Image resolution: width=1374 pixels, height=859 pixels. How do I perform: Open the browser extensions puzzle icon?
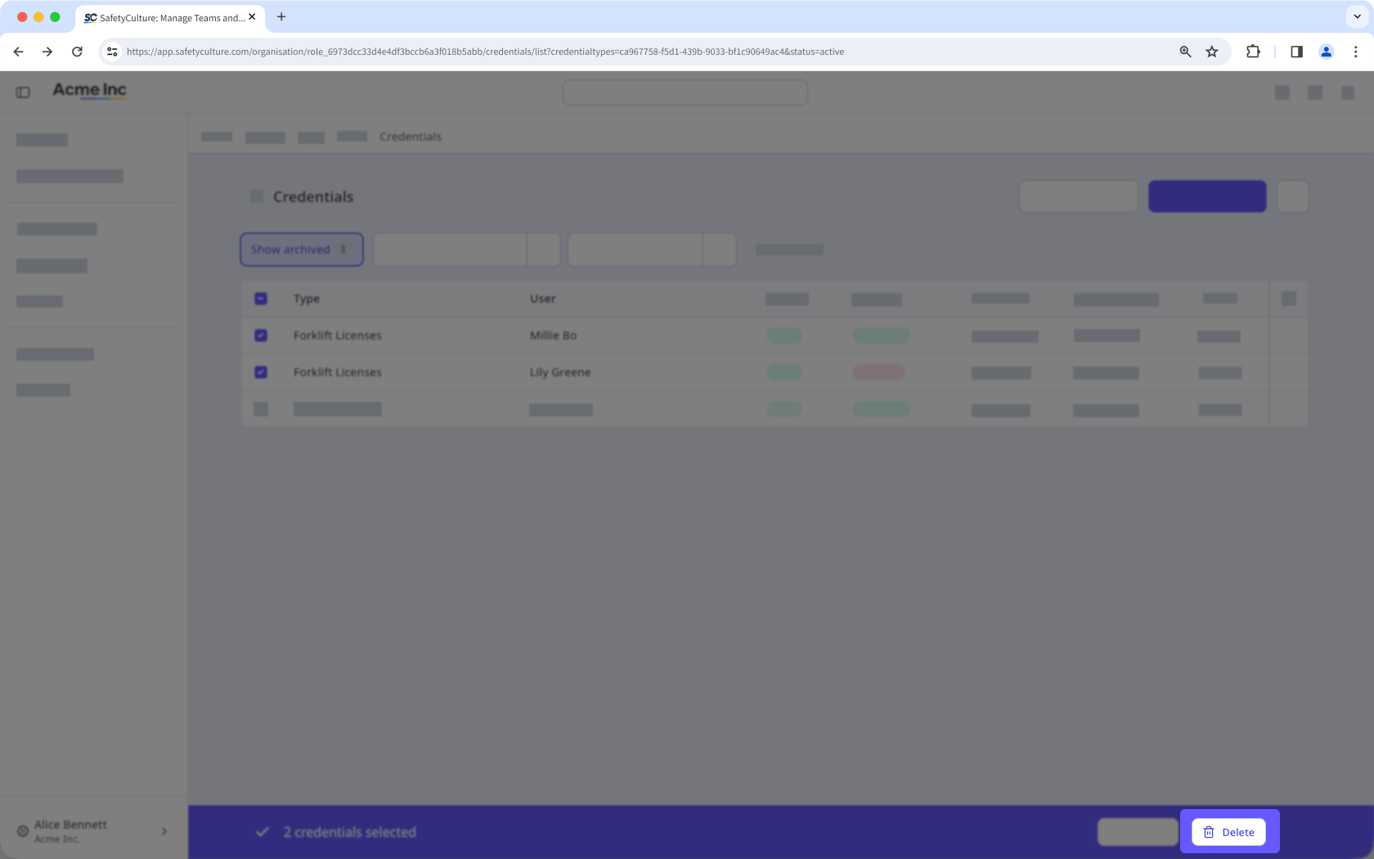pyautogui.click(x=1253, y=52)
